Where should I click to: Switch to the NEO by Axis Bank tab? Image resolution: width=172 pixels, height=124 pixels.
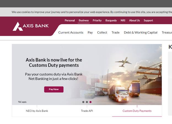click(x=37, y=111)
